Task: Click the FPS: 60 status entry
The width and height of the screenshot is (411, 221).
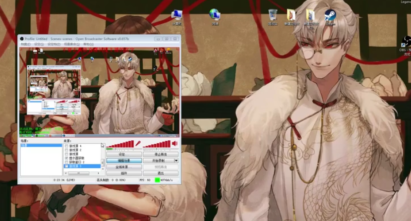Action: tap(145, 180)
